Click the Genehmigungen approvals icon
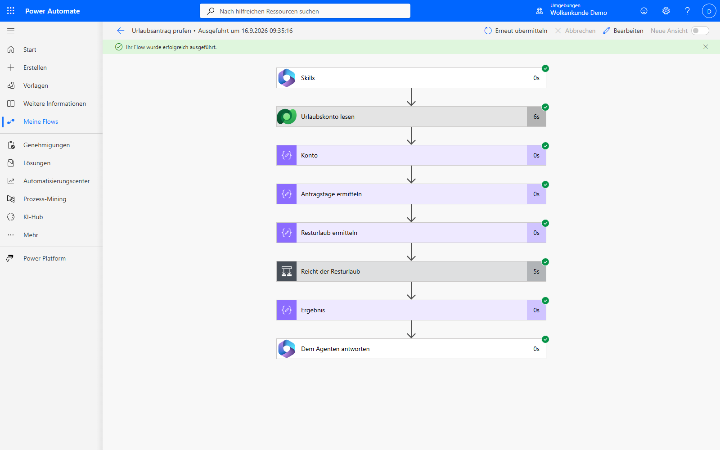 [x=11, y=145]
